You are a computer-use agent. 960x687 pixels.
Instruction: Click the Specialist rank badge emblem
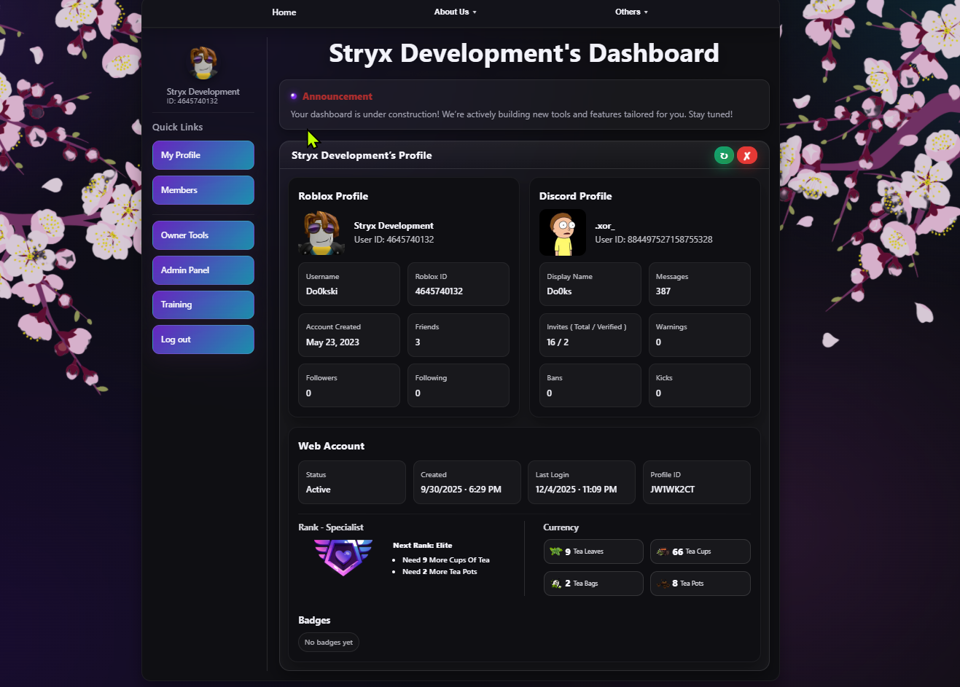coord(343,557)
